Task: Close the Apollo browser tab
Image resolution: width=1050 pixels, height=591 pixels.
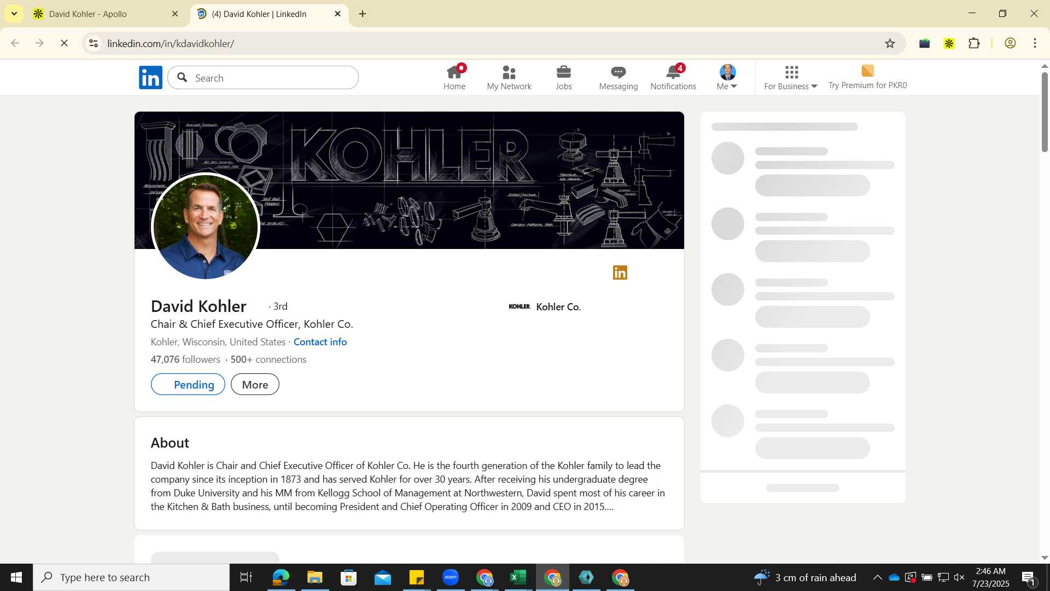Action: 175,14
